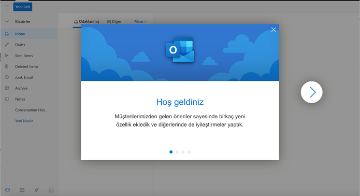This screenshot has width=360, height=196.
Task: Go to the next welcome slide arrow
Action: (x=311, y=92)
